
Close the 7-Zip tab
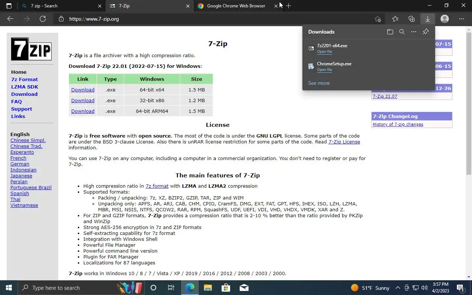pyautogui.click(x=188, y=6)
